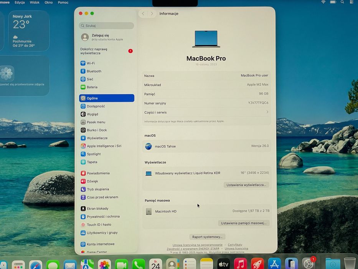The image size is (358, 269).
Task: Open the Widok menu
Action: pyautogui.click(x=35, y=3)
